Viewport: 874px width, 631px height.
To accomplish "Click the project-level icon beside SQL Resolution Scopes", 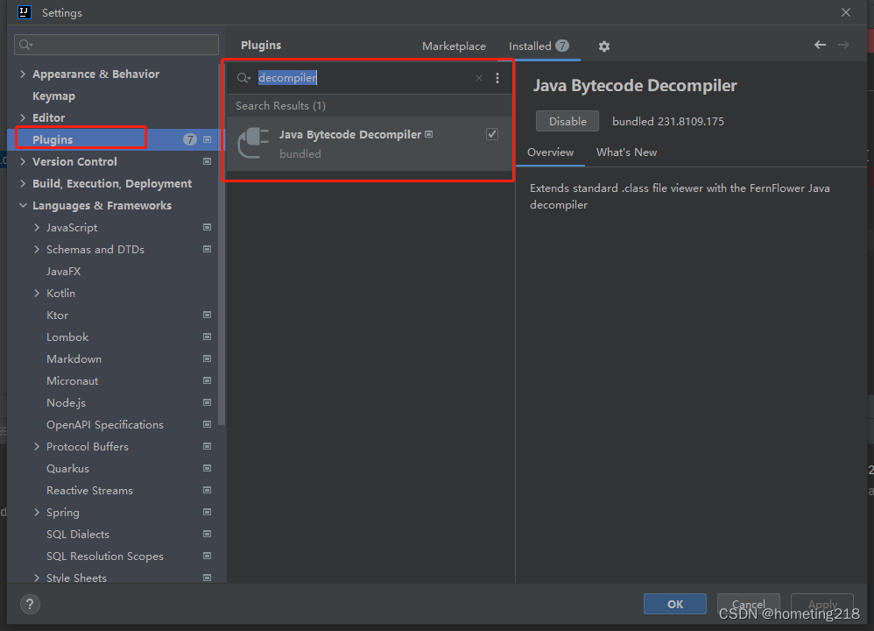I will click(x=207, y=557).
